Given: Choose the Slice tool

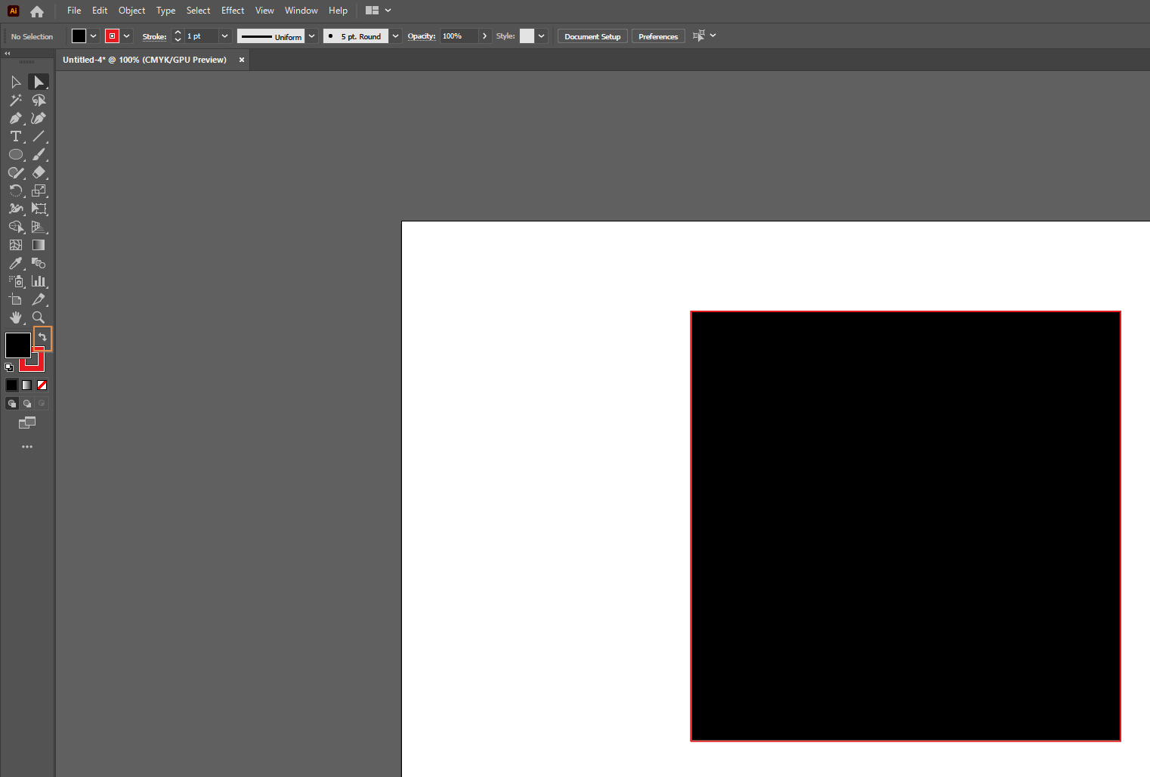Looking at the screenshot, I should pos(39,299).
